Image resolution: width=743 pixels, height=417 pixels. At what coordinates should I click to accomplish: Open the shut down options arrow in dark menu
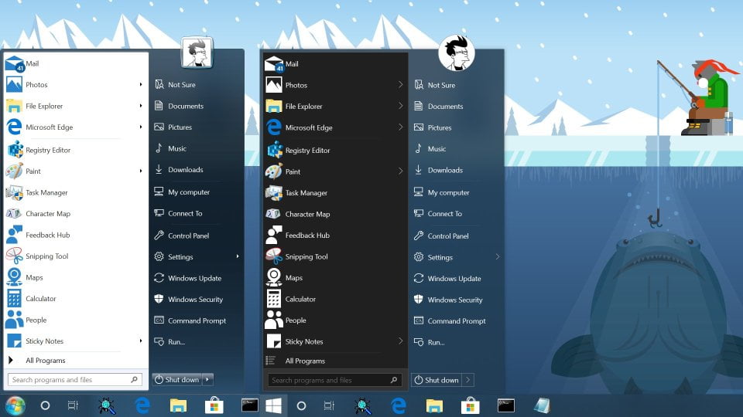[468, 380]
